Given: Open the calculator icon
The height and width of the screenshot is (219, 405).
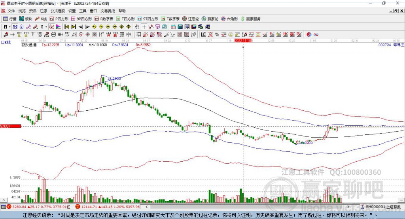Looking at the screenshot, I should tap(180, 27).
